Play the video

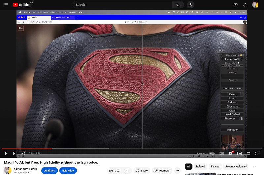[6, 153]
